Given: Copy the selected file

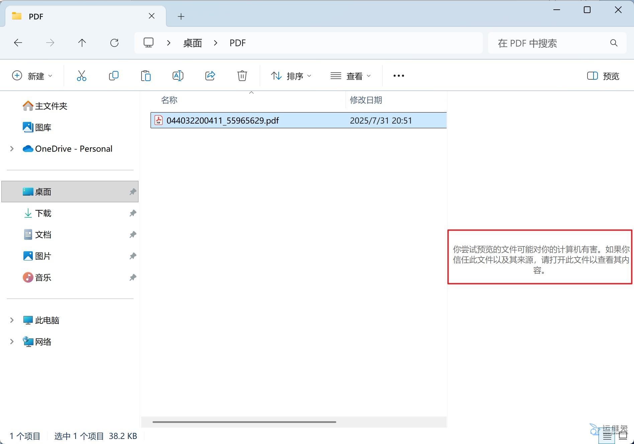Looking at the screenshot, I should 114,76.
